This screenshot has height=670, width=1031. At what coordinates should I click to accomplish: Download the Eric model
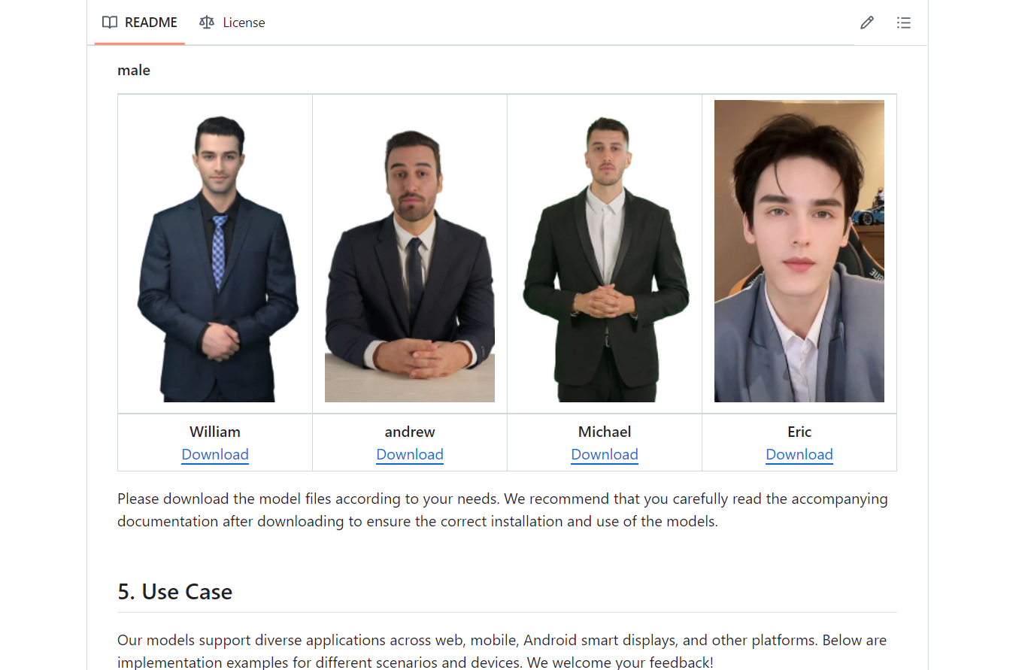point(799,454)
